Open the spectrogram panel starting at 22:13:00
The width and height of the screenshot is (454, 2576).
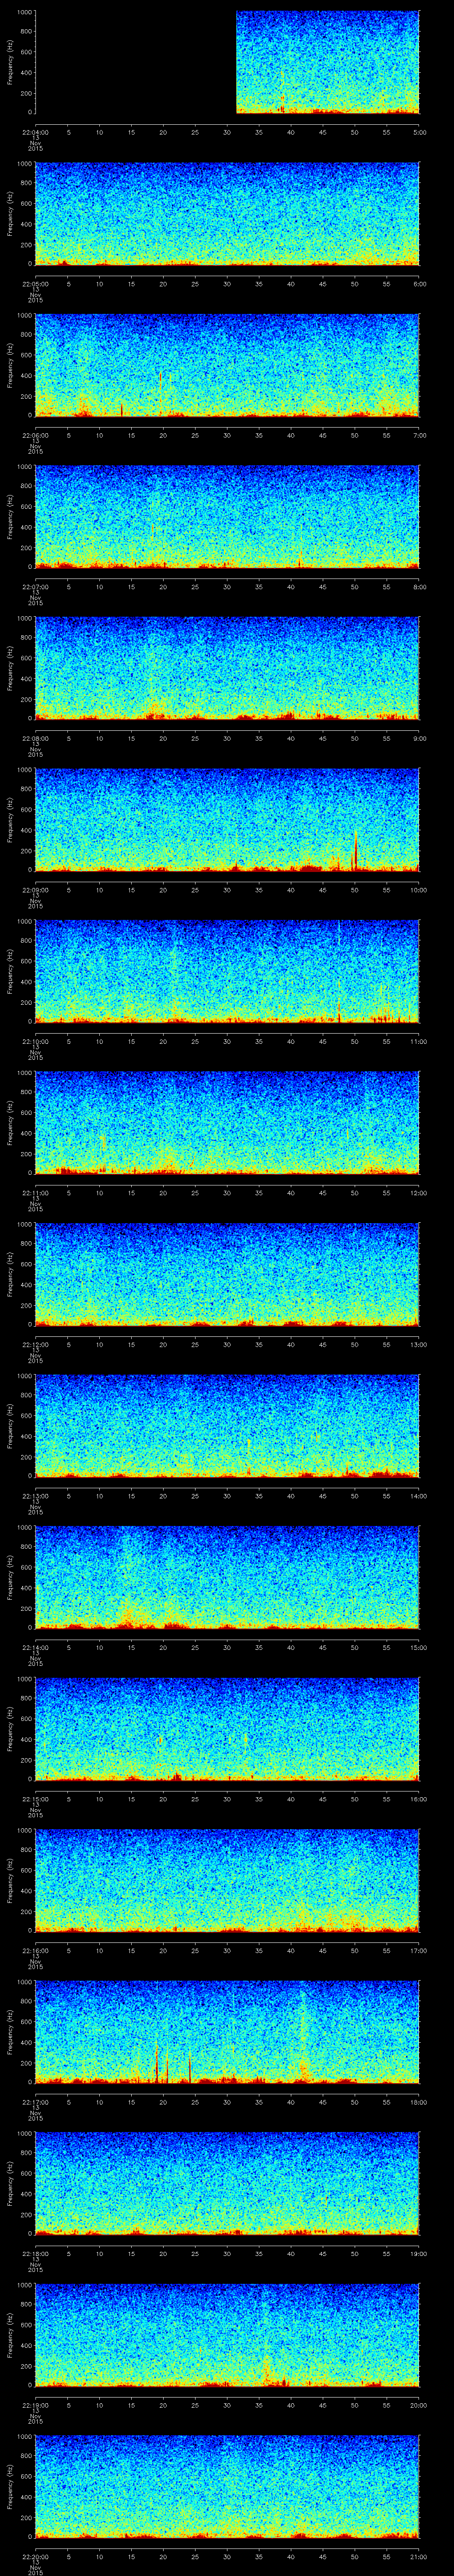[227, 1426]
